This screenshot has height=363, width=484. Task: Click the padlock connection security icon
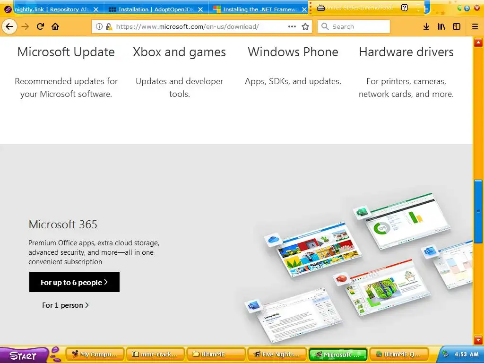[109, 26]
